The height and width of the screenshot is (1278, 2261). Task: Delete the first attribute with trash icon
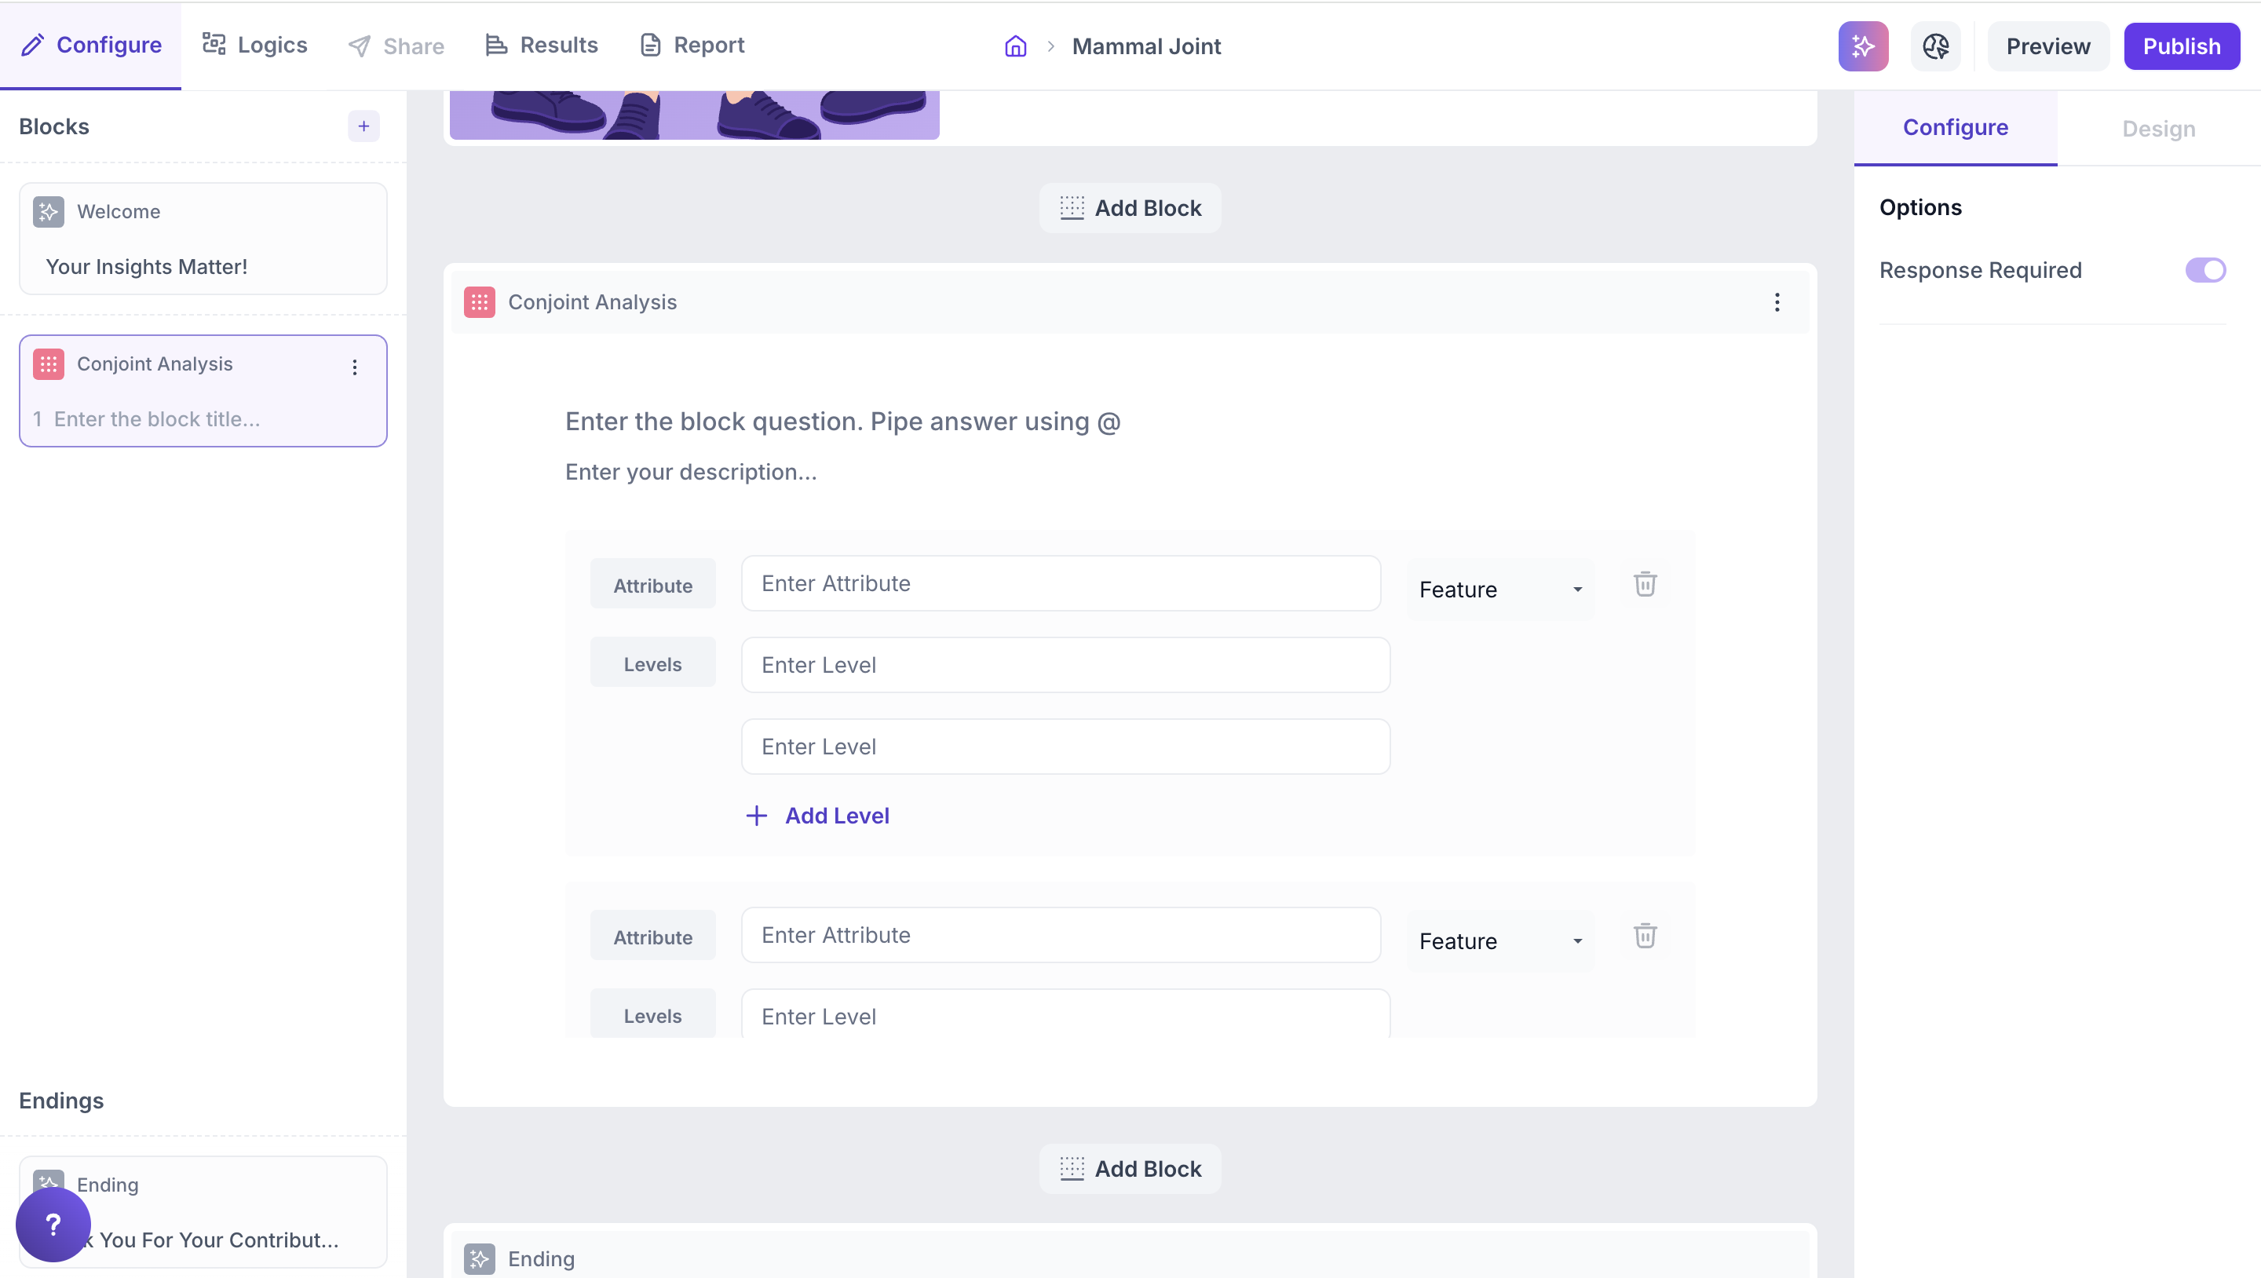coord(1645,584)
